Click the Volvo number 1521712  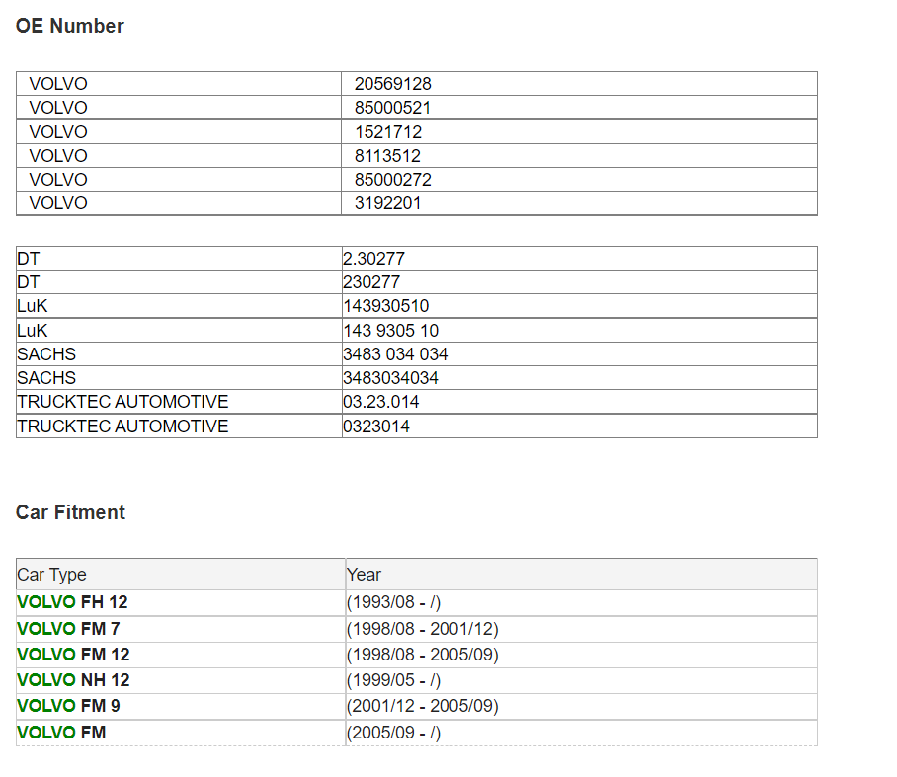pyautogui.click(x=388, y=132)
